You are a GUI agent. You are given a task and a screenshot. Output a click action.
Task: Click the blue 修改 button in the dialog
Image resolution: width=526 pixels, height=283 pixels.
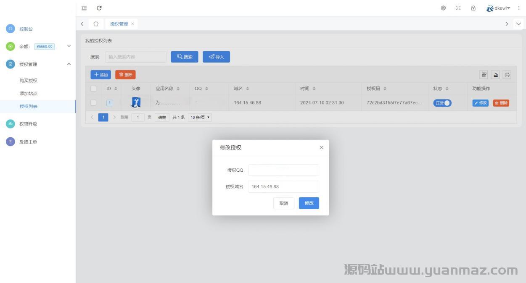pyautogui.click(x=309, y=203)
